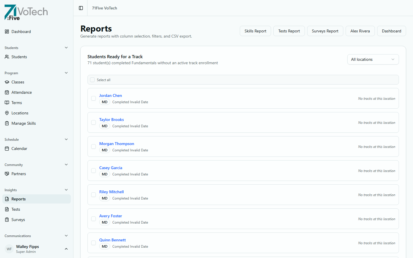The width and height of the screenshot is (413, 258).
Task: Check the checkbox next to Jordan Chen
Action: tap(93, 98)
